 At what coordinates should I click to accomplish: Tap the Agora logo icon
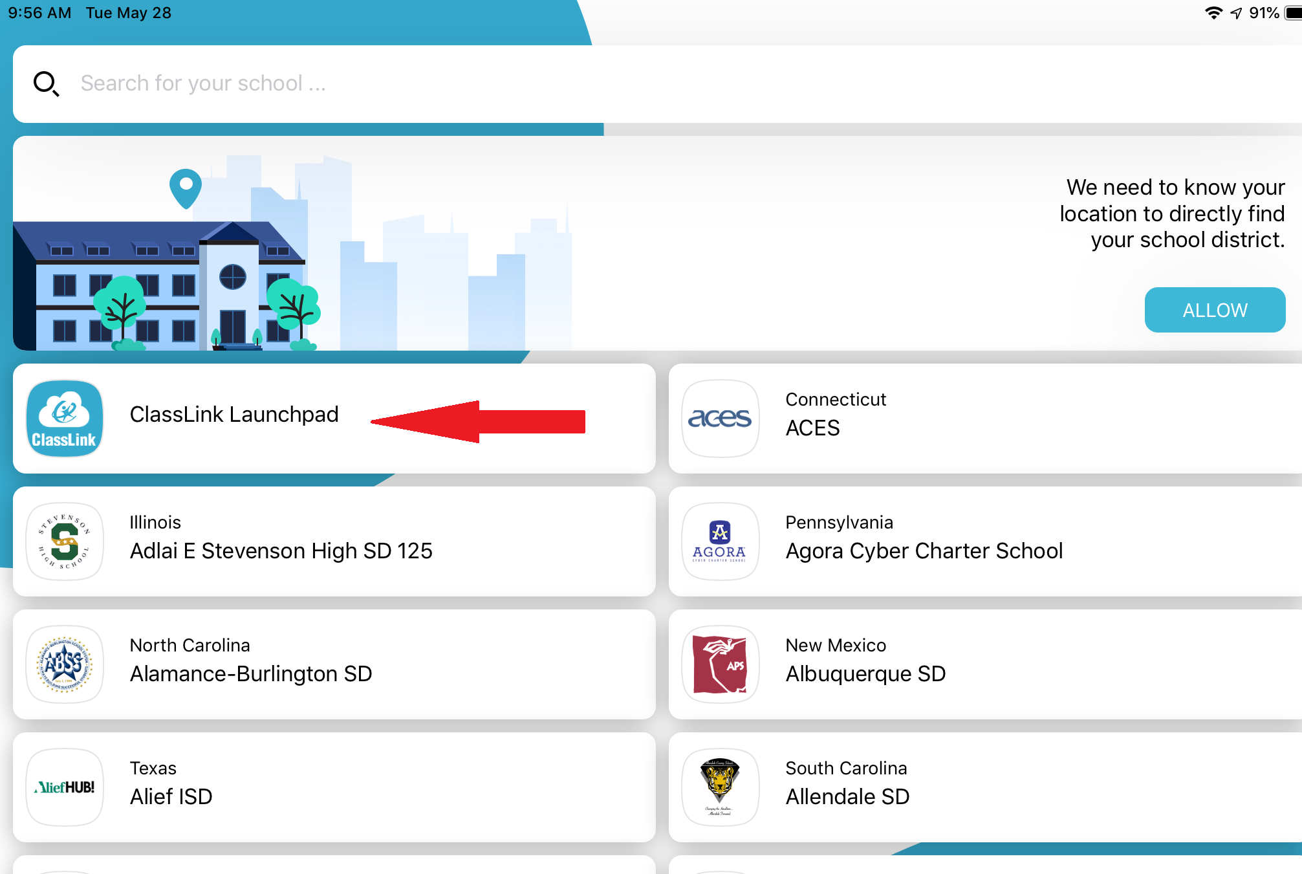point(721,541)
